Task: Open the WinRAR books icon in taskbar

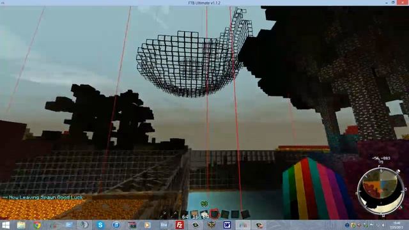Action: pos(132,225)
